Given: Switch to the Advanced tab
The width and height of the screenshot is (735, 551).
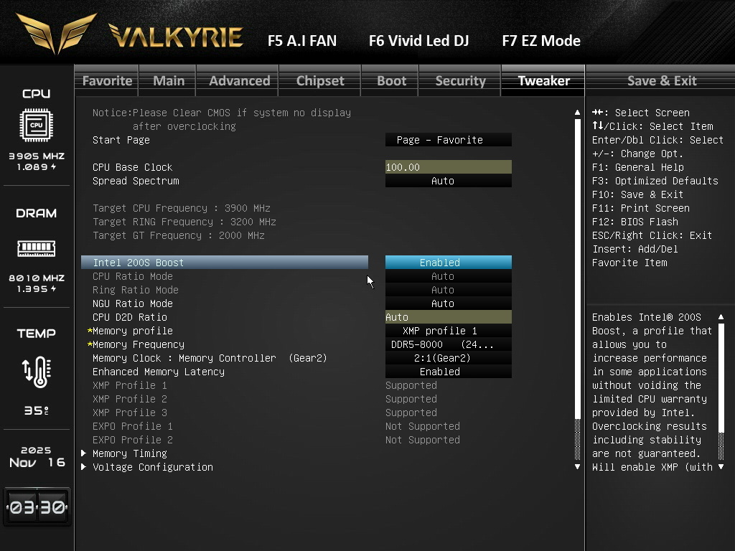Looking at the screenshot, I should 239,80.
